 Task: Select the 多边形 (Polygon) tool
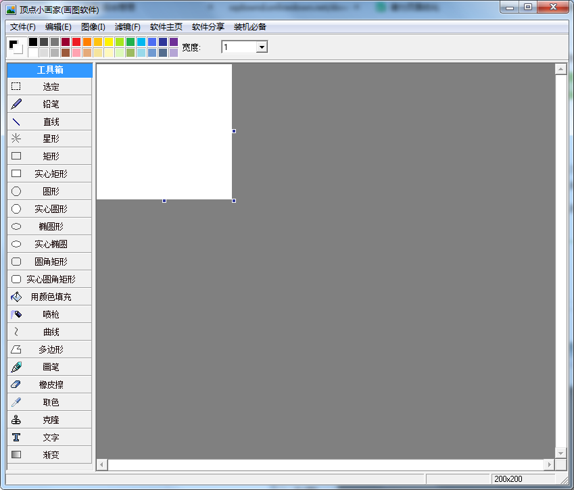pyautogui.click(x=49, y=349)
